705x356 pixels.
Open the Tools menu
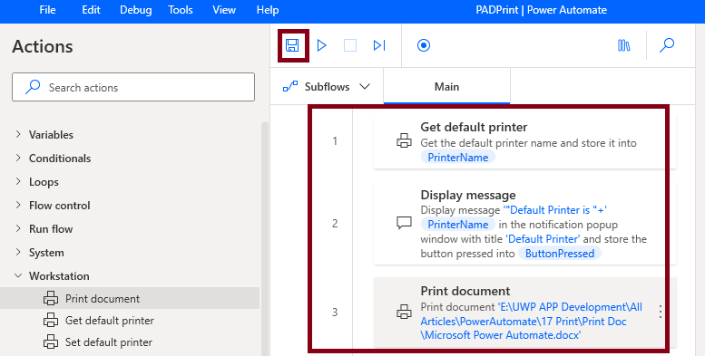pyautogui.click(x=181, y=10)
